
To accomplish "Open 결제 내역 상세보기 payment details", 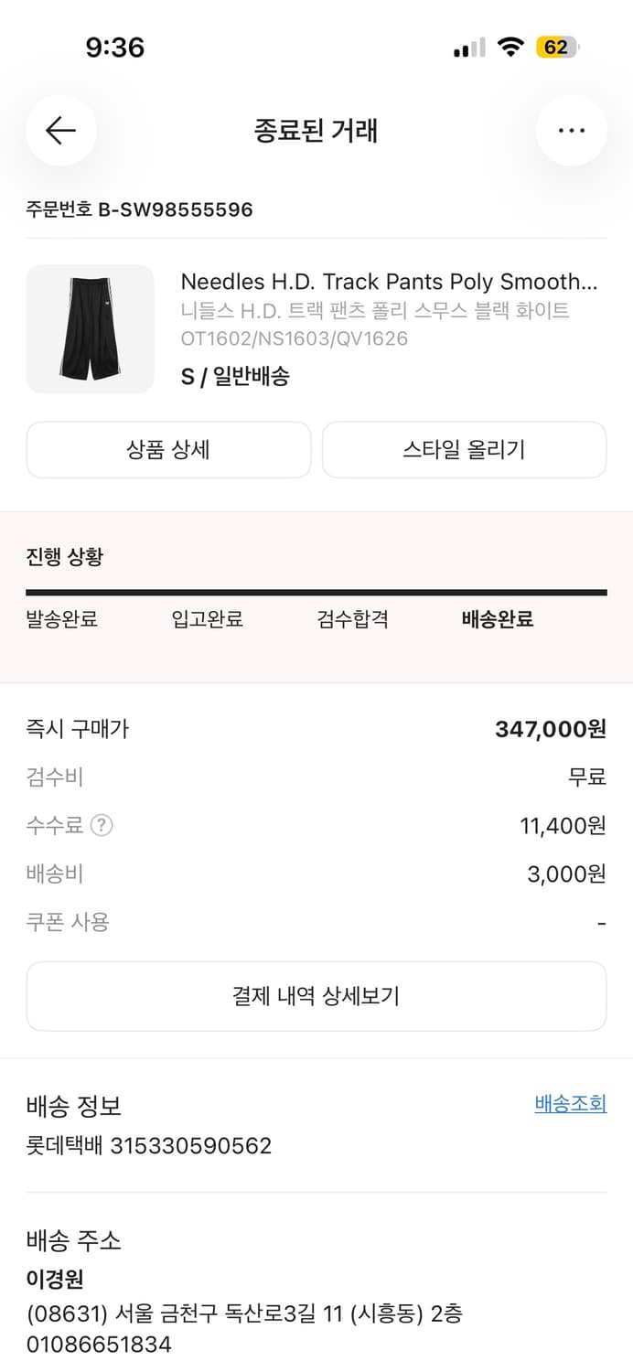I will (x=316, y=996).
